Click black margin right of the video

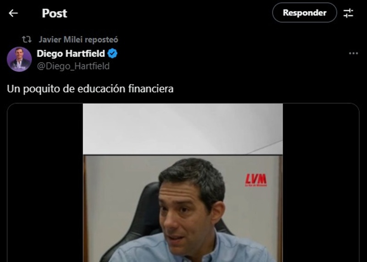(321, 183)
